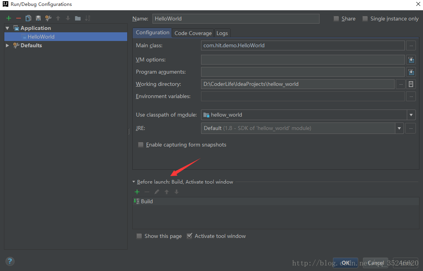This screenshot has height=271, width=423.
Task: Enable capturing form snapshots checkbox
Action: point(141,145)
